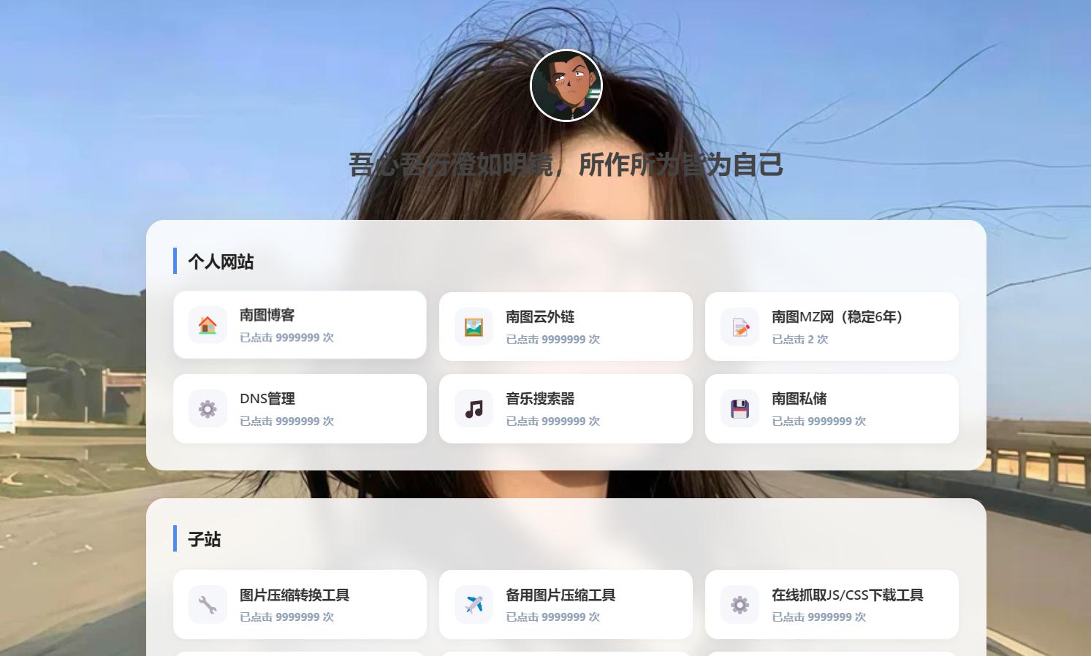Open 在线抓取JS/CSS下载工具
Screen dimensions: 1091x656
tap(832, 604)
